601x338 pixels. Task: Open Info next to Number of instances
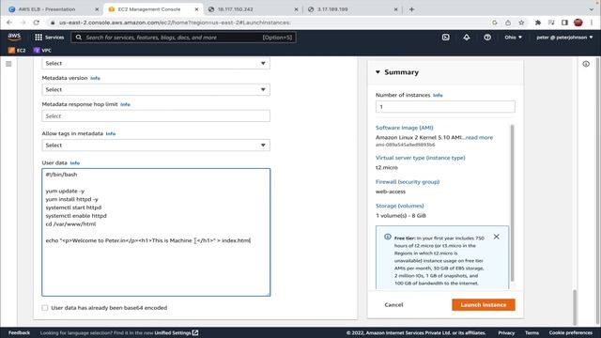tap(438, 95)
